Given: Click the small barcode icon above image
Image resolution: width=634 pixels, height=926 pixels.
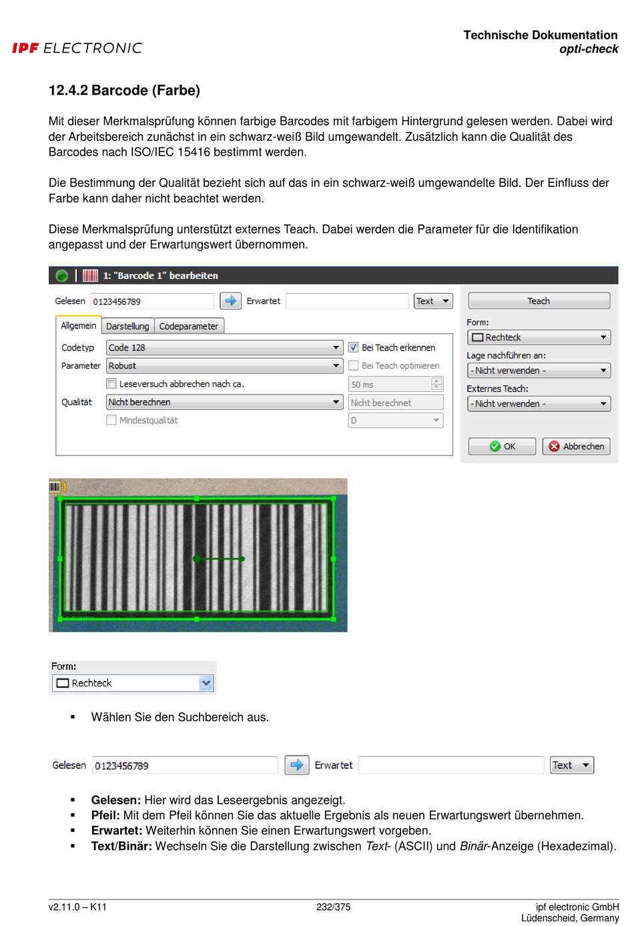Looking at the screenshot, I should (x=55, y=487).
